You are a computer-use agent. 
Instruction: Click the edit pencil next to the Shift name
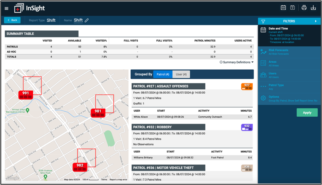86,20
